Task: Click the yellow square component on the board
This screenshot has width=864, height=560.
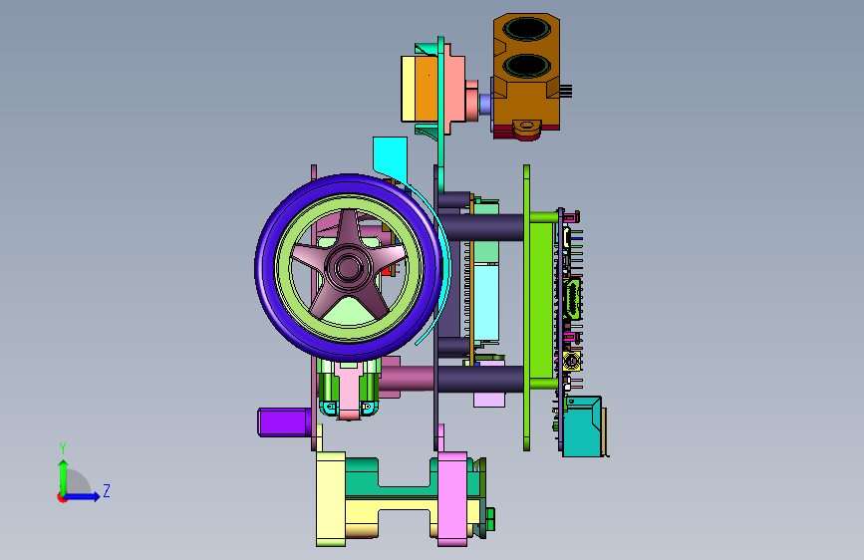Action: [572, 361]
